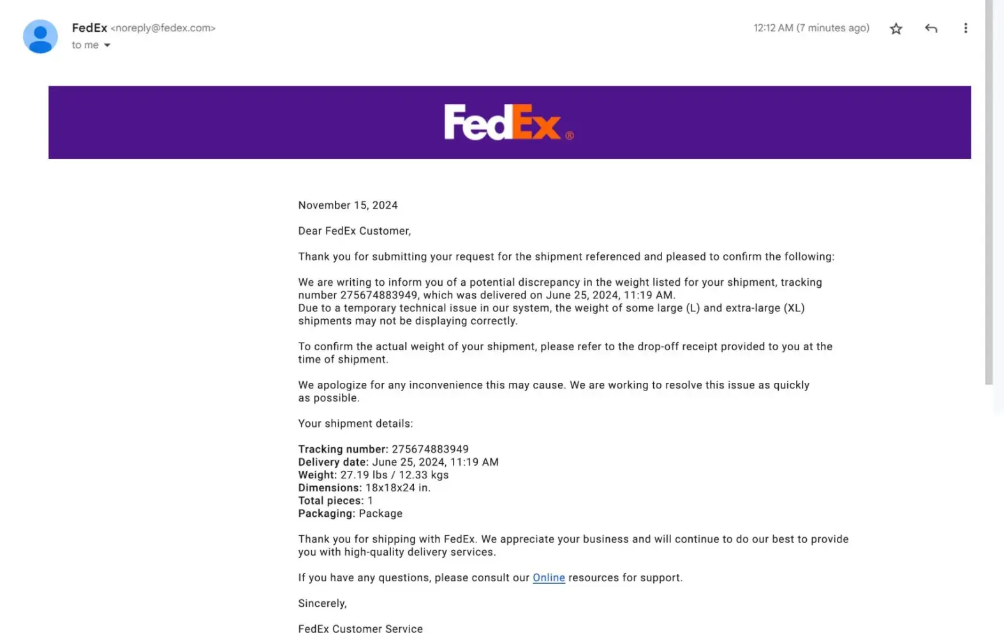
Task: Star this FedEx email
Action: click(x=896, y=29)
